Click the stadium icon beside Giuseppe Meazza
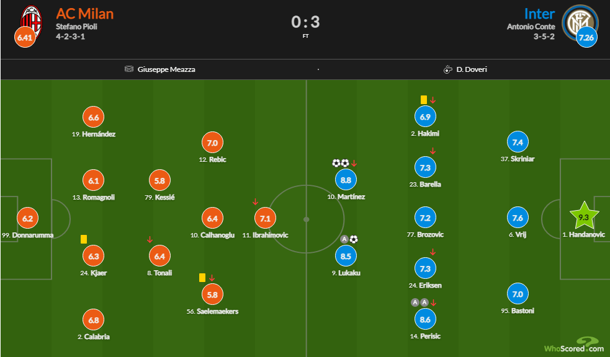Image resolution: width=610 pixels, height=357 pixels. click(129, 69)
